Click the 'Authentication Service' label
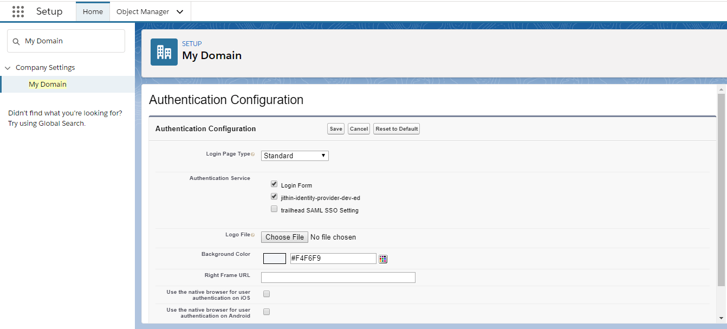This screenshot has height=329, width=727. click(220, 178)
